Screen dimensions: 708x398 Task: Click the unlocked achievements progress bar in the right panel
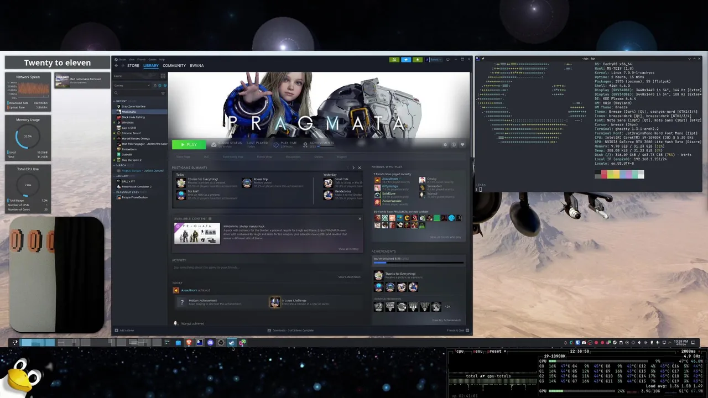pyautogui.click(x=419, y=263)
